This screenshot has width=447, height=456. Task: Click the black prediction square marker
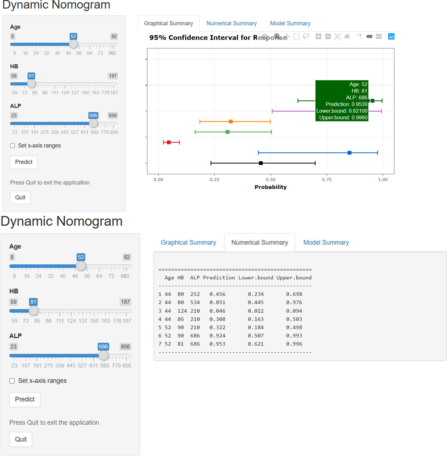(261, 163)
